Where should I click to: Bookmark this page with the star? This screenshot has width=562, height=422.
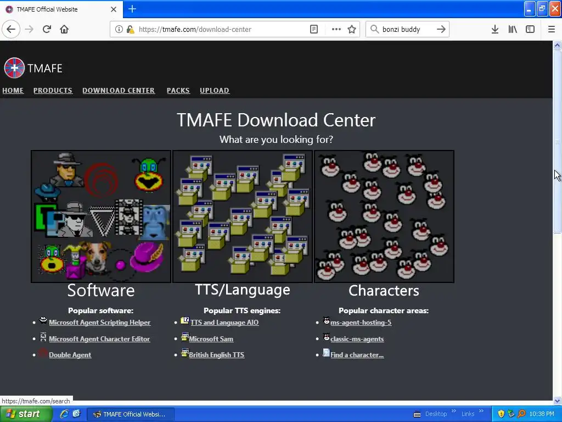pyautogui.click(x=352, y=29)
